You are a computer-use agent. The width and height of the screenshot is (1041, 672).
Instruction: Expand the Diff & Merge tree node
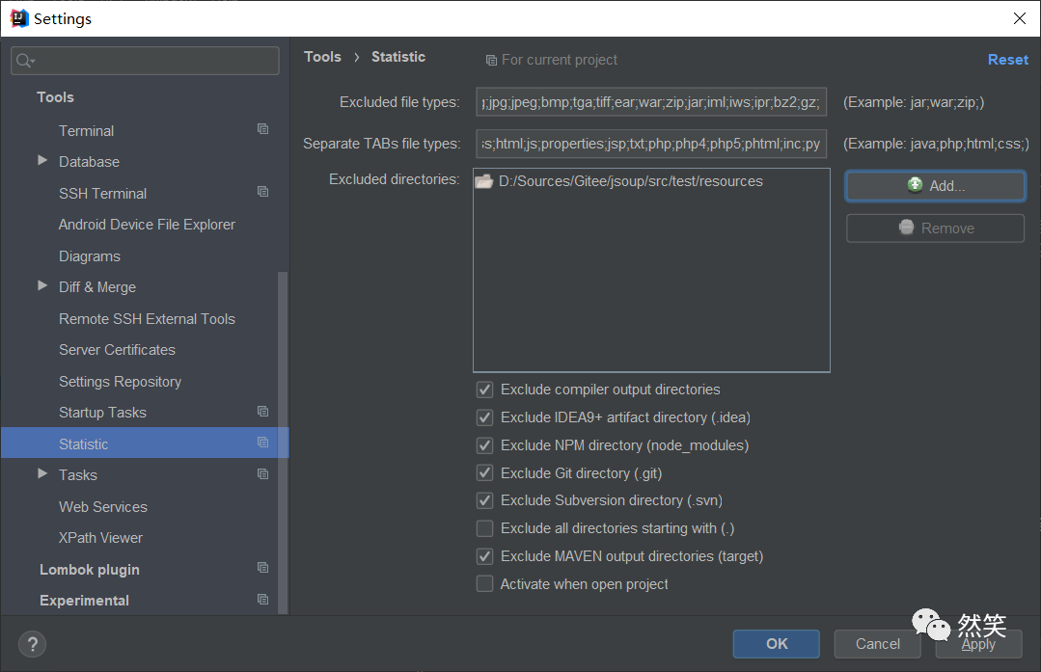tap(42, 286)
